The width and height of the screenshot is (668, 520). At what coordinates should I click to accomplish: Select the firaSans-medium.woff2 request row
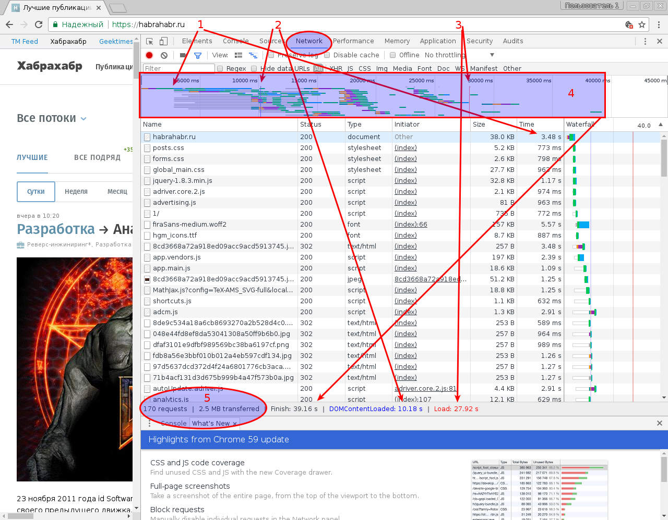tap(352, 225)
